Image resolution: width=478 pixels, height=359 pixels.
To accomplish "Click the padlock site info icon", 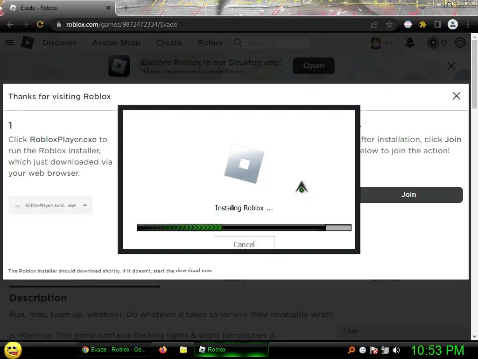I will pyautogui.click(x=58, y=24).
